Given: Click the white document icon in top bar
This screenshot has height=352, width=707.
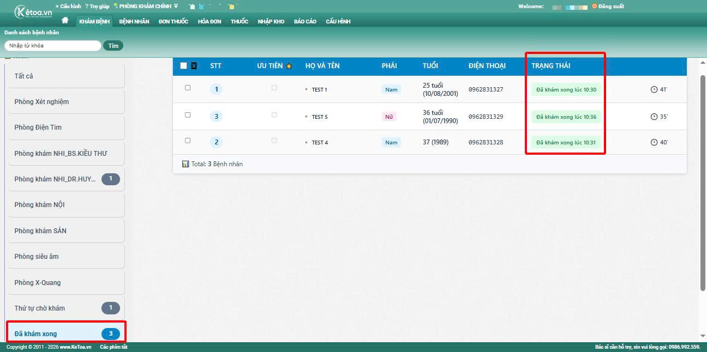Looking at the screenshot, I should tap(192, 7).
